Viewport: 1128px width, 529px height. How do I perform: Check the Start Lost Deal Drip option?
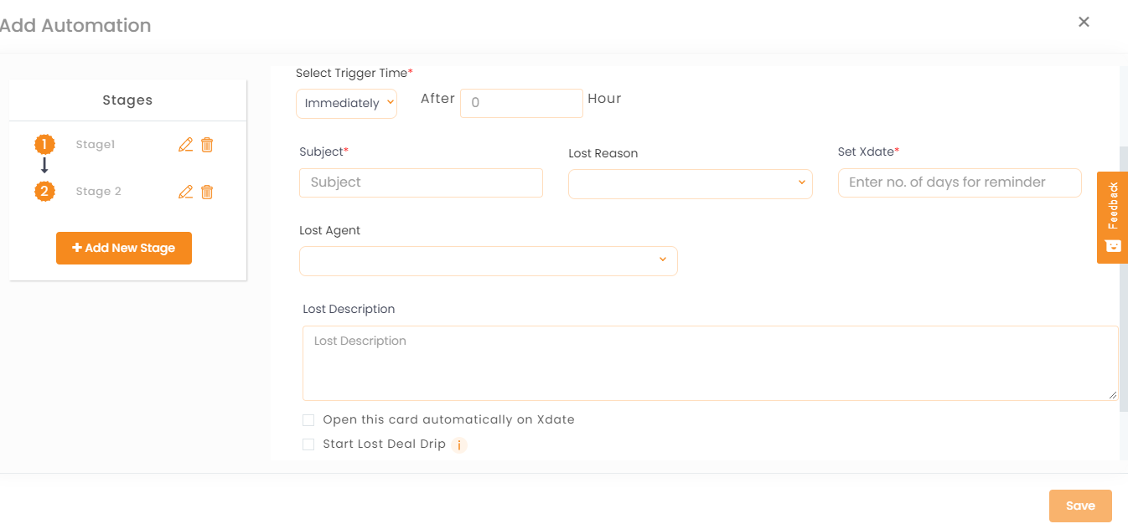coord(308,444)
